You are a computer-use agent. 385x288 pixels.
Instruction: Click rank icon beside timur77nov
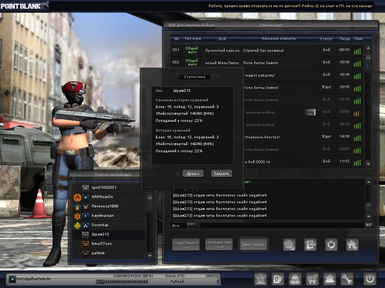point(85,244)
